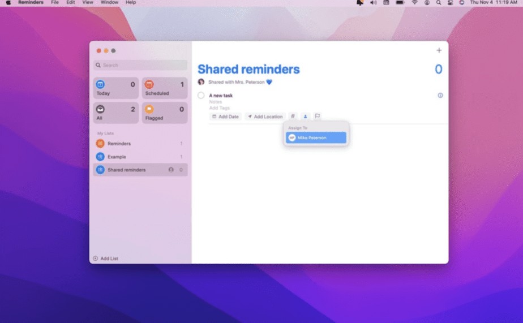Click the orange Flagged flag icon
Image resolution: width=523 pixels, height=323 pixels.
point(149,109)
